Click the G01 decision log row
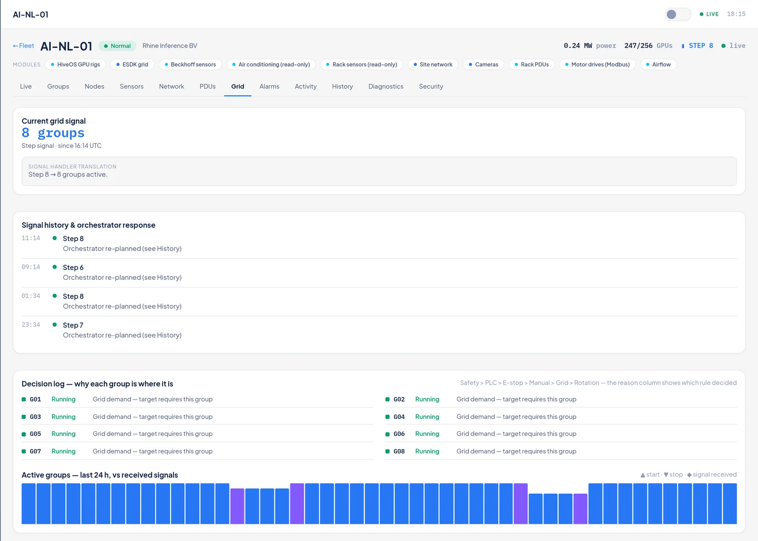 197,399
